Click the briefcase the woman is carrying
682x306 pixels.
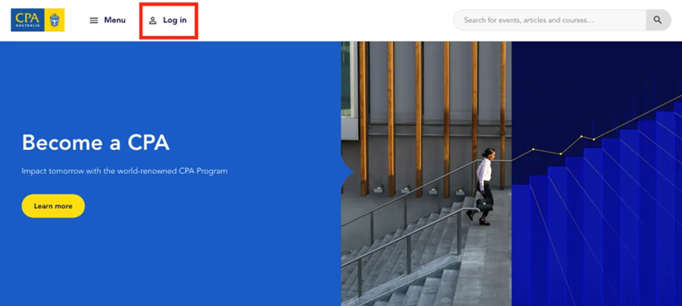[x=484, y=205]
